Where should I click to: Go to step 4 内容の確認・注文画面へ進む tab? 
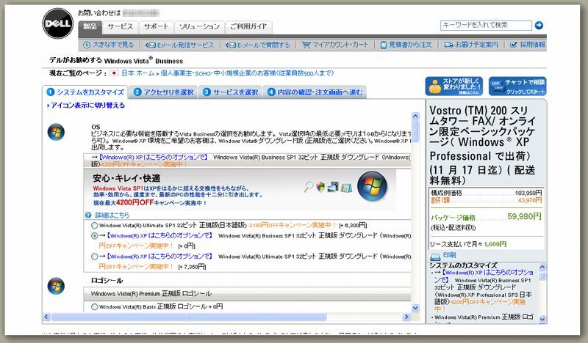(x=315, y=92)
